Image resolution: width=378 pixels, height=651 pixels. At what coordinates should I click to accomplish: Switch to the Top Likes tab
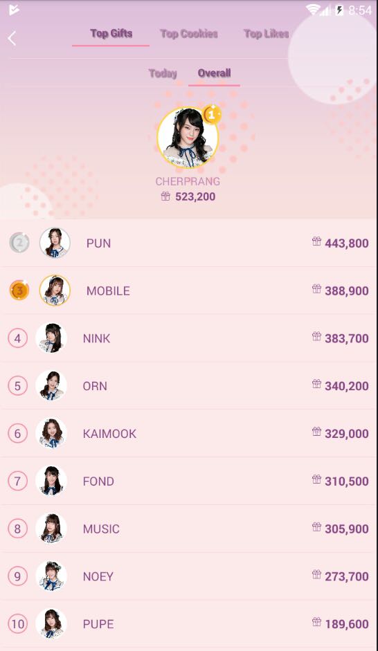267,34
